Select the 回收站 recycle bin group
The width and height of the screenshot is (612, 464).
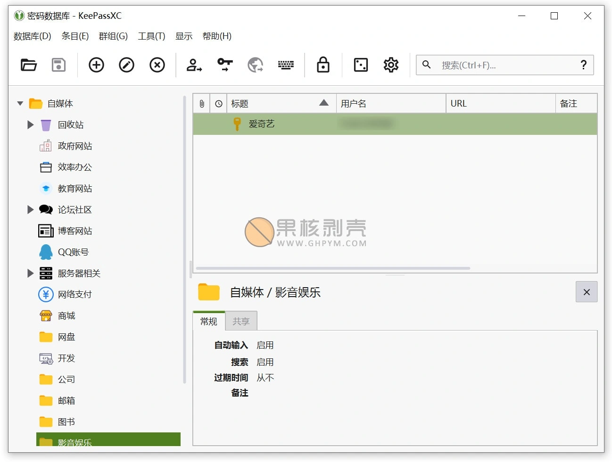click(x=71, y=125)
